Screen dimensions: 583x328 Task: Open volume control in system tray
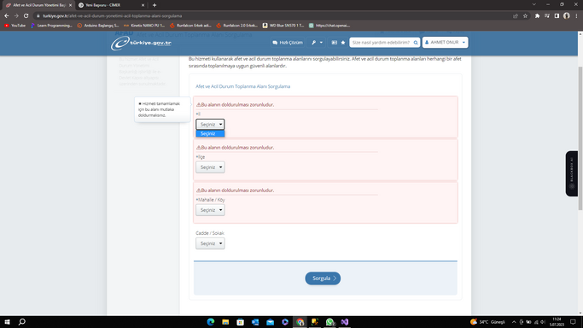[x=543, y=322]
